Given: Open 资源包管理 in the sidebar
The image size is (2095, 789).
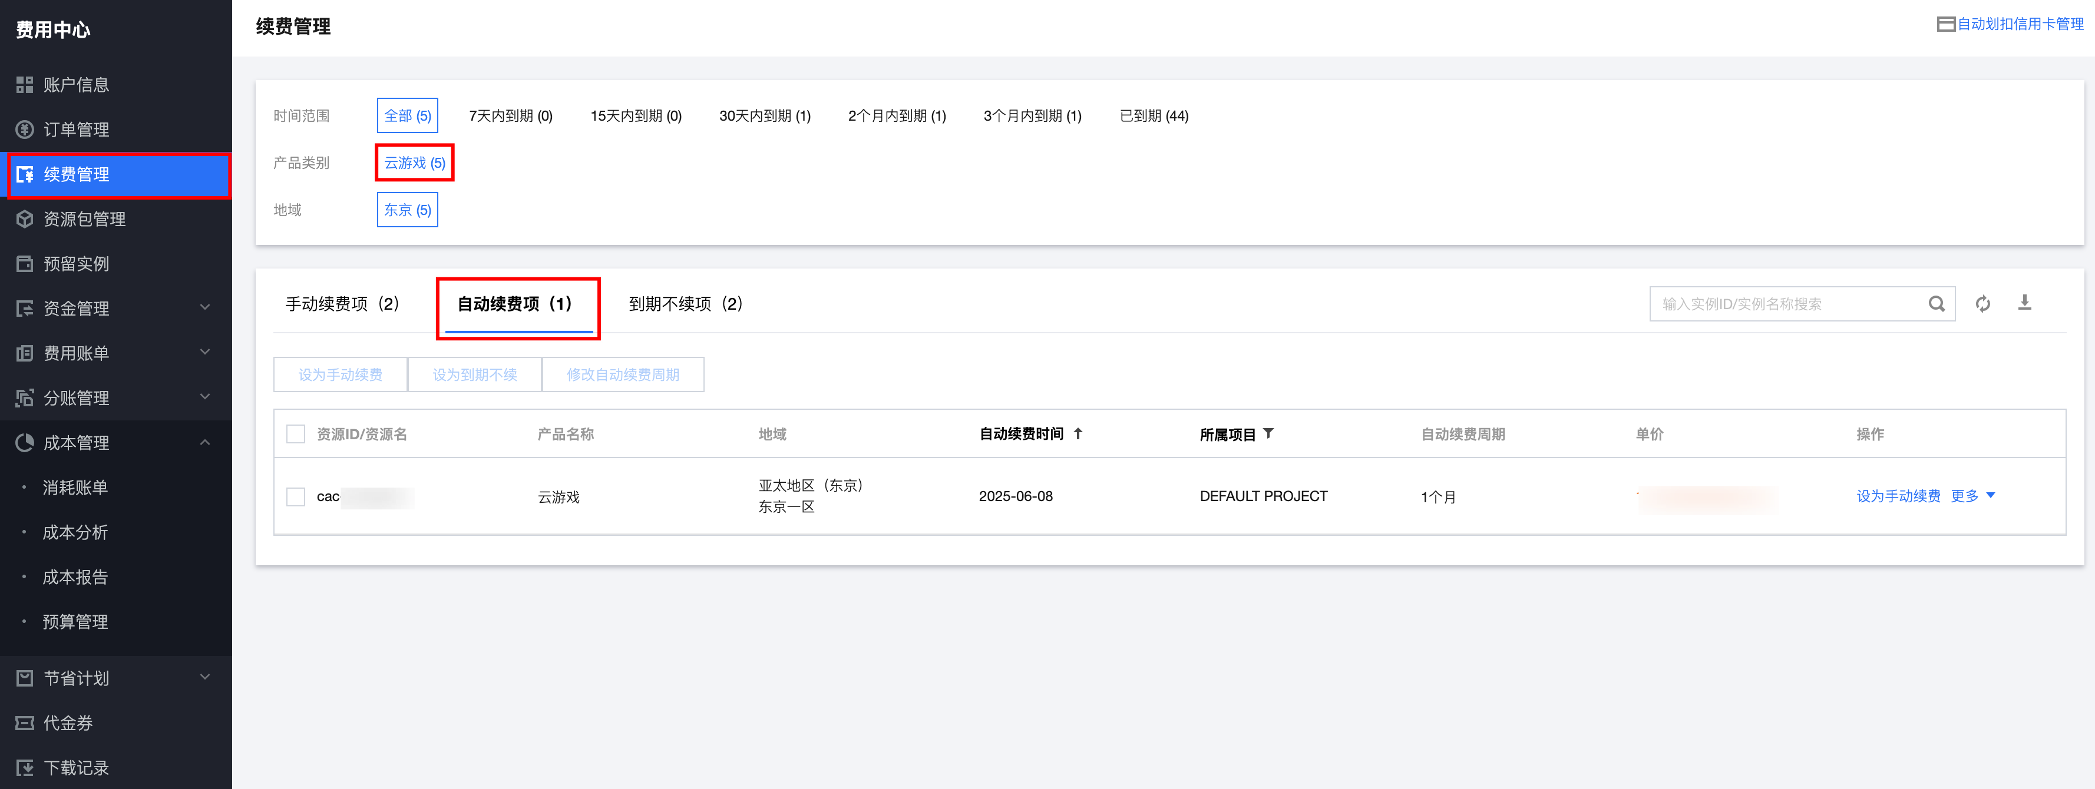Looking at the screenshot, I should (84, 218).
